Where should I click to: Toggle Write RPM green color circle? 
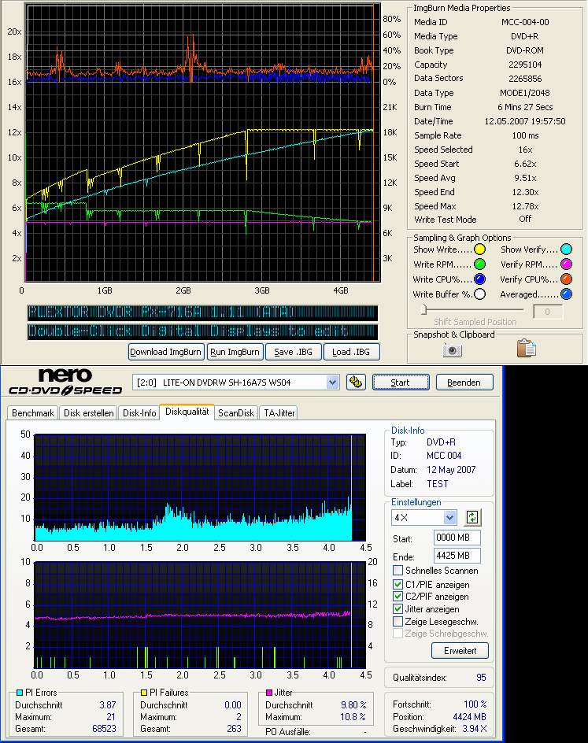tap(479, 264)
